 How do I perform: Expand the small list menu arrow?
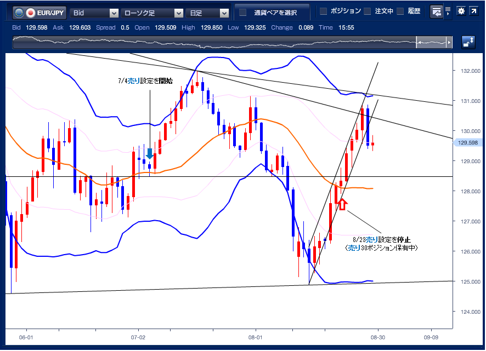pos(448,11)
